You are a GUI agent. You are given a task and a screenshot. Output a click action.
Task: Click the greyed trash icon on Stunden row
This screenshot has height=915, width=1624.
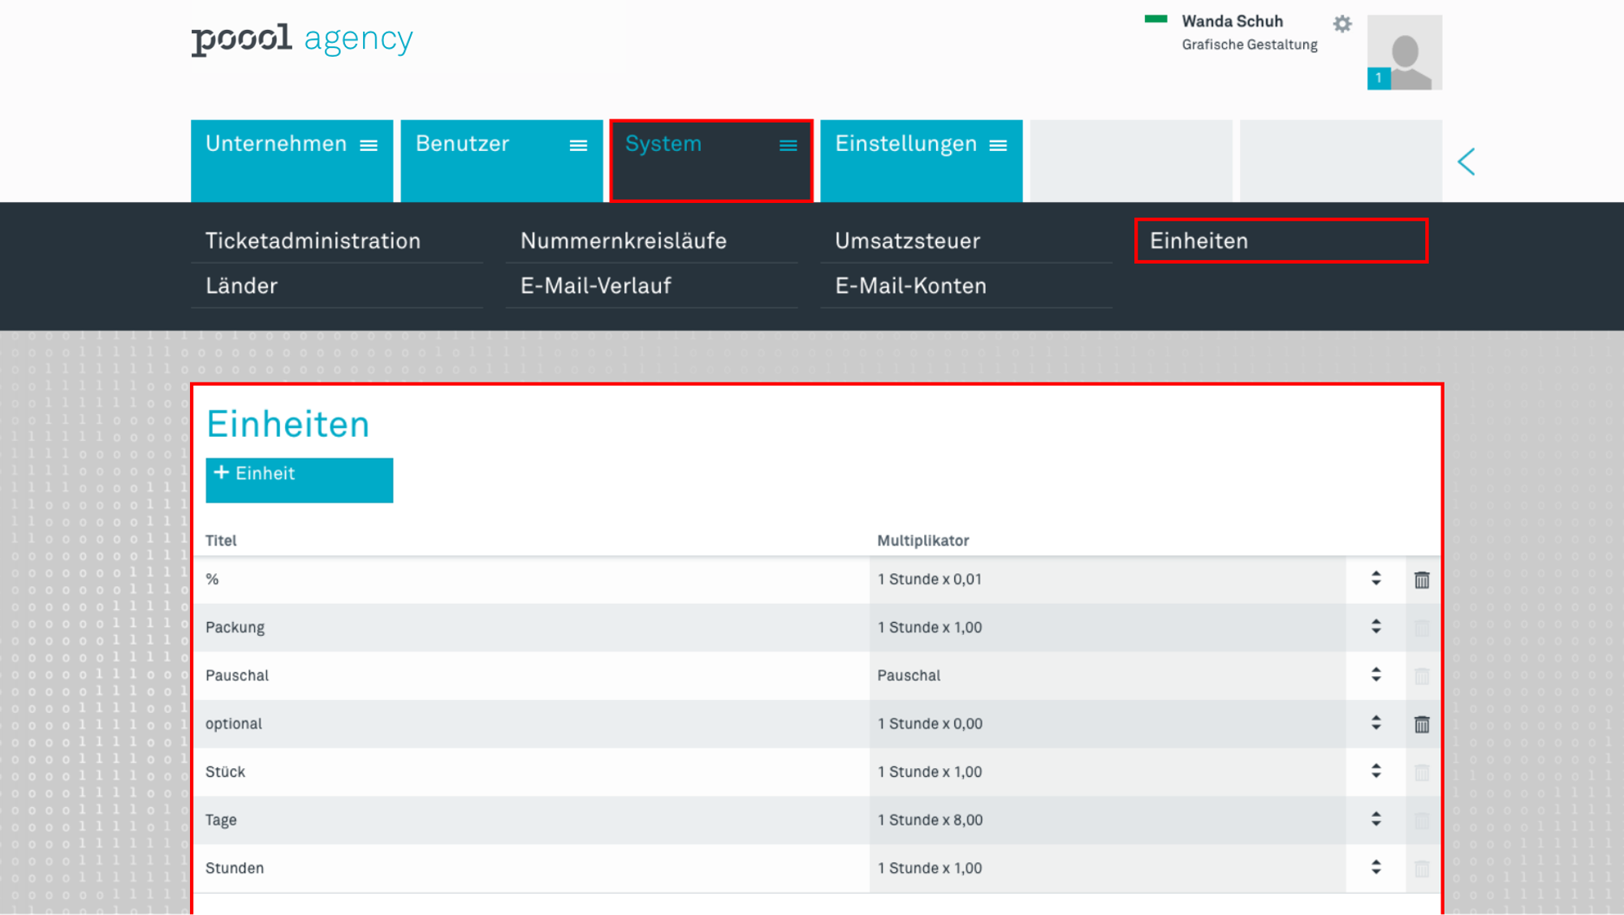[1422, 869]
